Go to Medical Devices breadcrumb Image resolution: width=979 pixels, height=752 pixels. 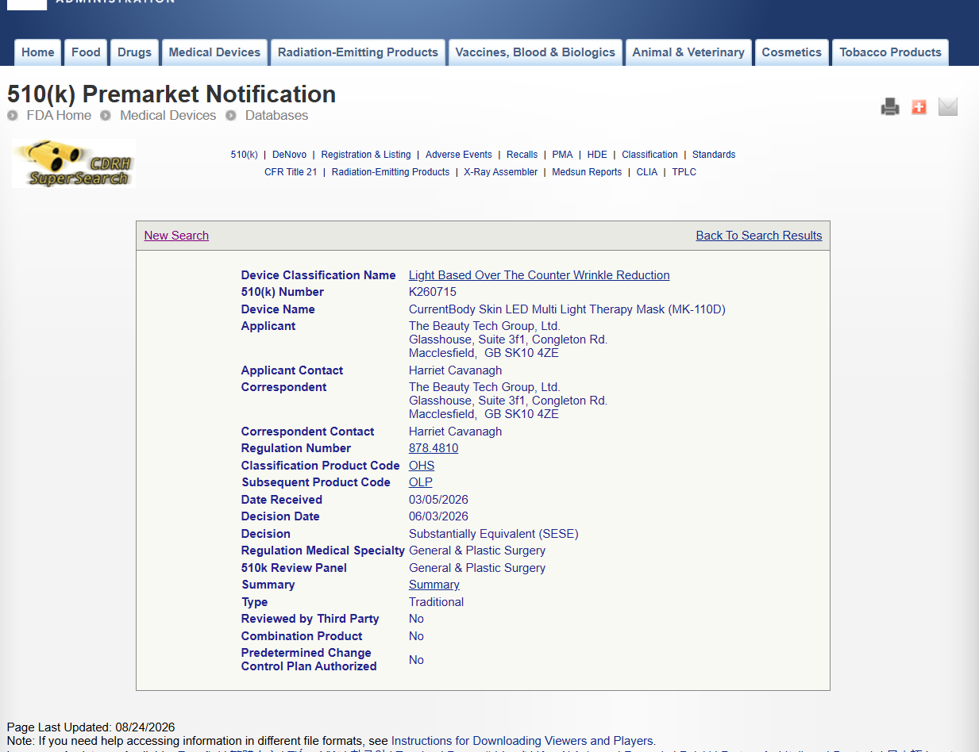pos(168,116)
